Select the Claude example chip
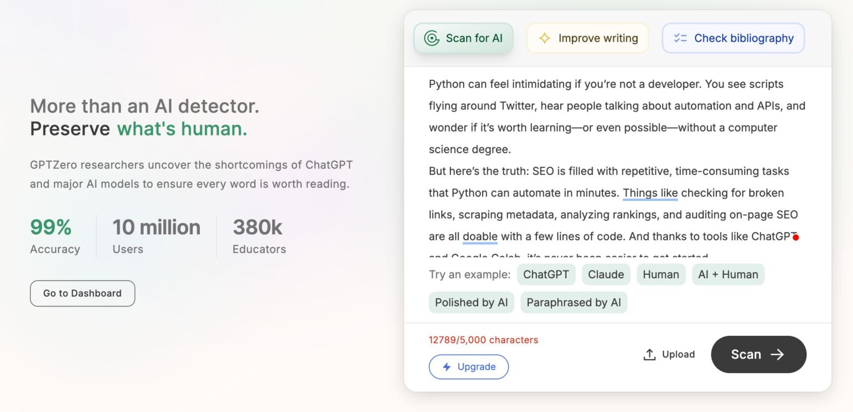Image resolution: width=853 pixels, height=412 pixels. (x=606, y=274)
